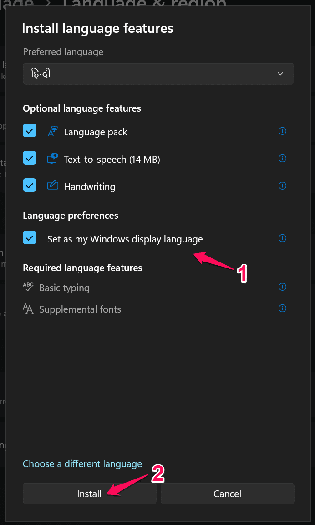Image resolution: width=315 pixels, height=525 pixels.
Task: Click the dropdown chevron arrow
Action: point(280,74)
